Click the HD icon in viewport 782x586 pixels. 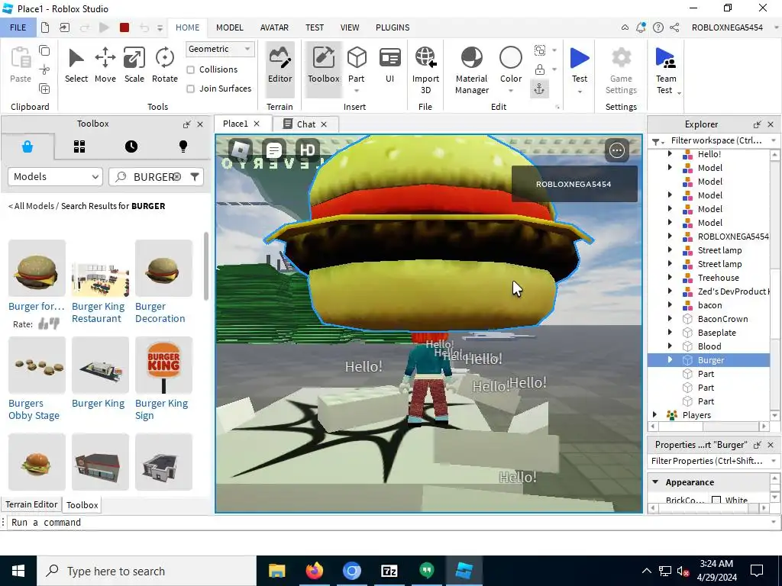(x=307, y=150)
